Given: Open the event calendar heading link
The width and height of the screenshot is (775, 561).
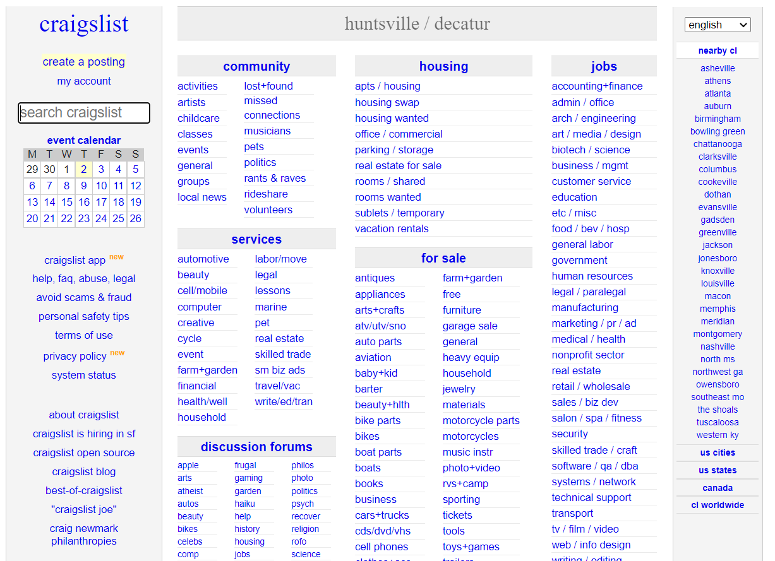Looking at the screenshot, I should click(84, 140).
